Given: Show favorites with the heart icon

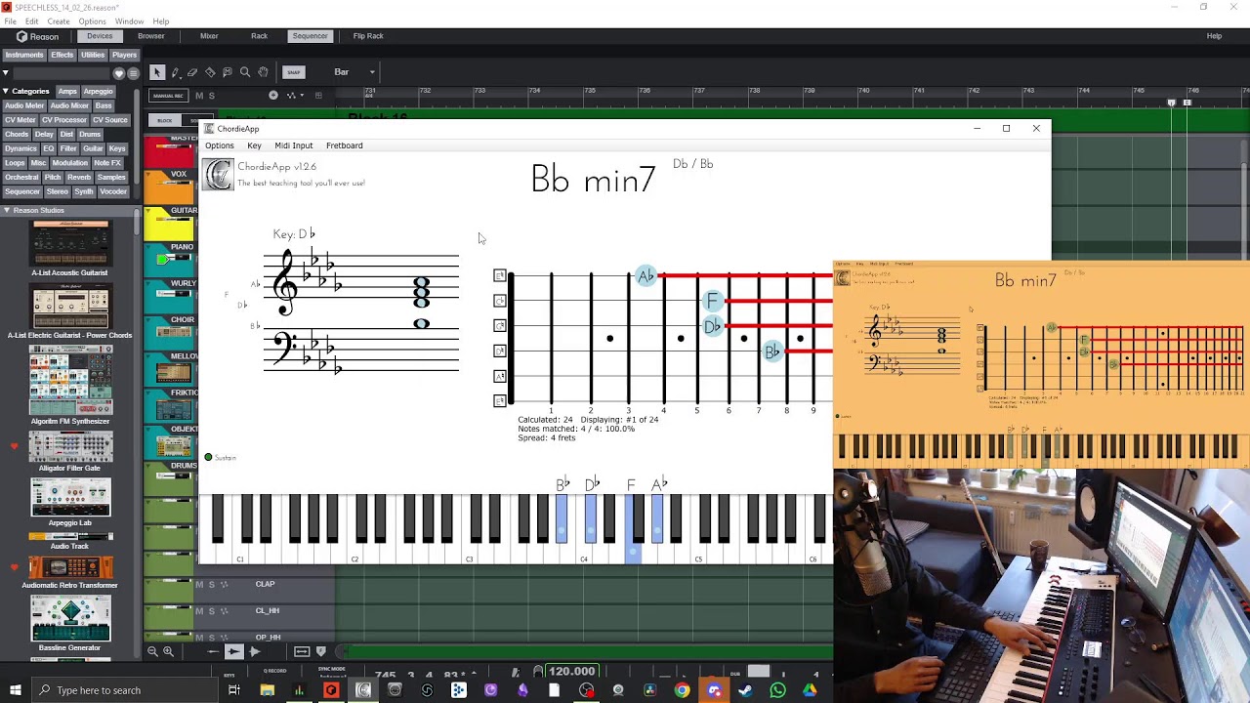Looking at the screenshot, I should (119, 73).
